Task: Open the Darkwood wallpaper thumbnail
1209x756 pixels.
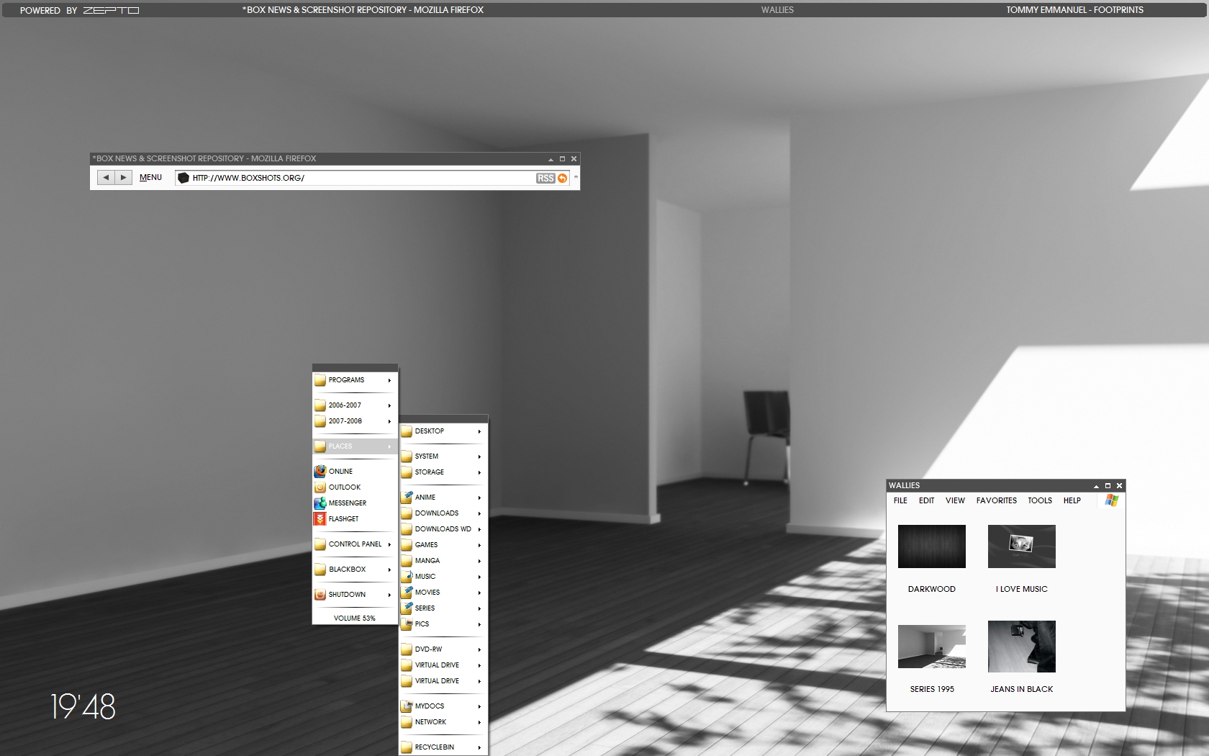Action: click(x=931, y=546)
